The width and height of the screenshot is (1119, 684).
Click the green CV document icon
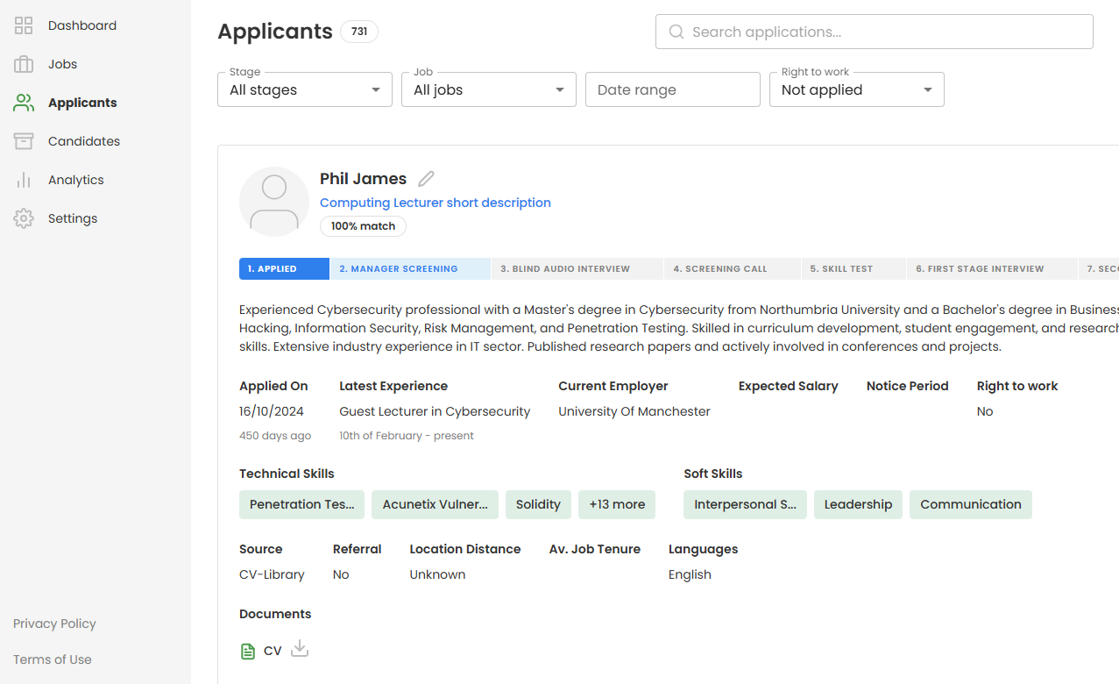248,650
